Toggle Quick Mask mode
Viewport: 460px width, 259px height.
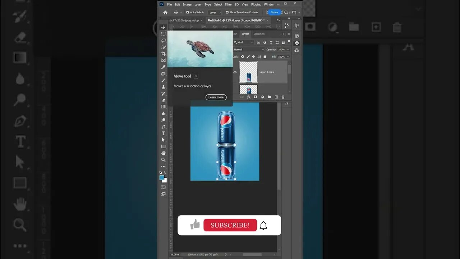pyautogui.click(x=164, y=187)
